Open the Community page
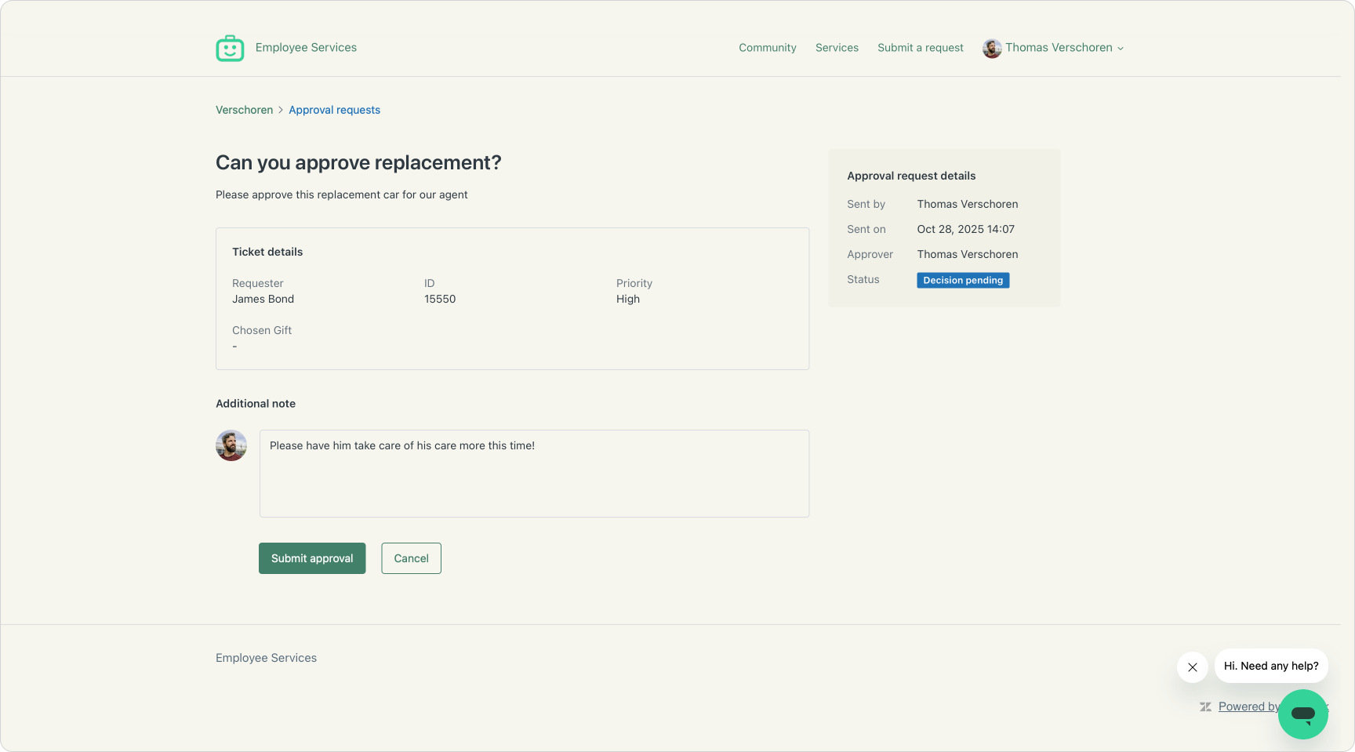Viewport: 1355px width, 752px height. pyautogui.click(x=767, y=48)
